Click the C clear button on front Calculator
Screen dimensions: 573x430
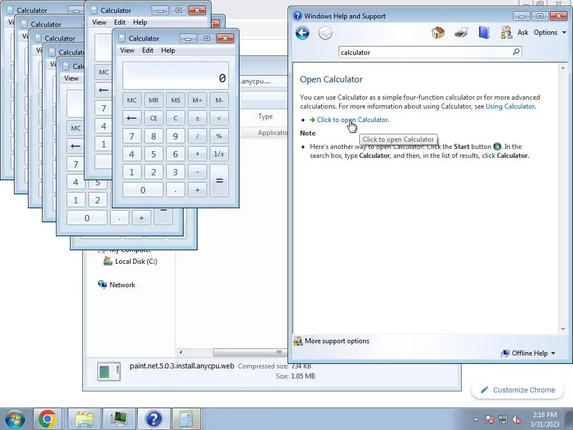(x=175, y=118)
